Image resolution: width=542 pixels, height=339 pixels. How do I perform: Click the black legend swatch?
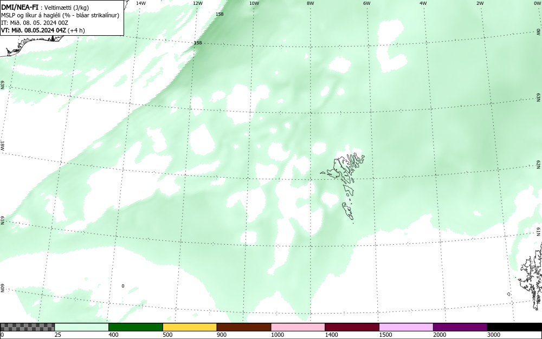pyautogui.click(x=514, y=327)
